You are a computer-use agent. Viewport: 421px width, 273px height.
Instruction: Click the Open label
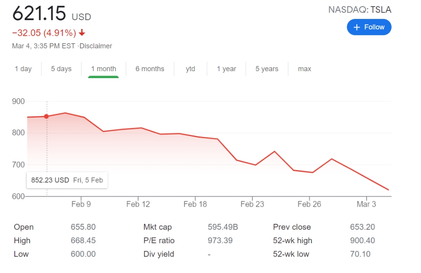pos(24,227)
